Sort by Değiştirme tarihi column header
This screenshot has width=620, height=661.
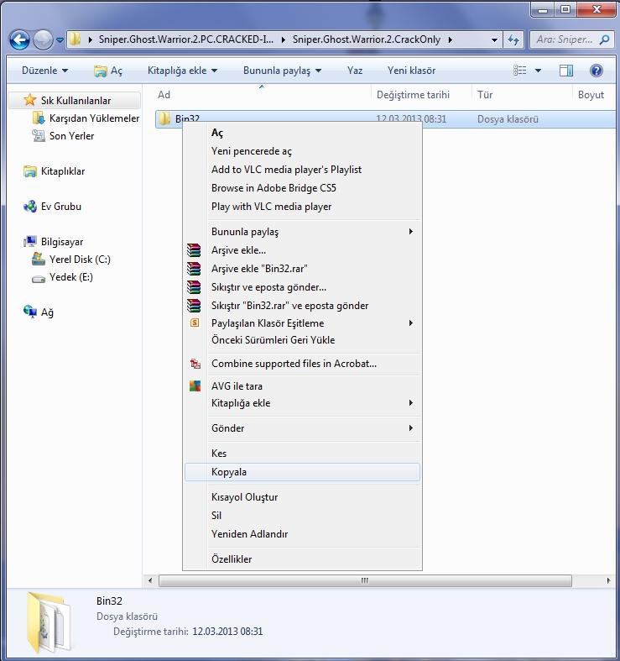click(x=413, y=95)
